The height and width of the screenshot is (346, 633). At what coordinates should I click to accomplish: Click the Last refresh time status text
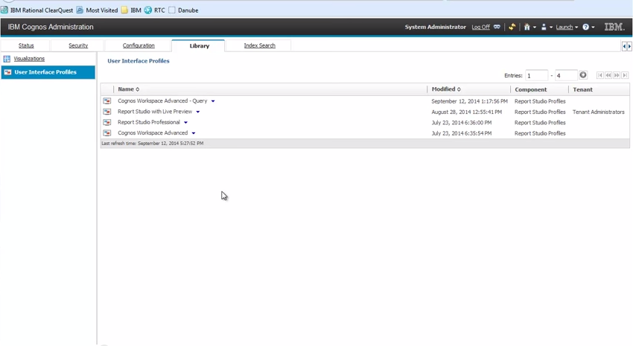tap(152, 143)
